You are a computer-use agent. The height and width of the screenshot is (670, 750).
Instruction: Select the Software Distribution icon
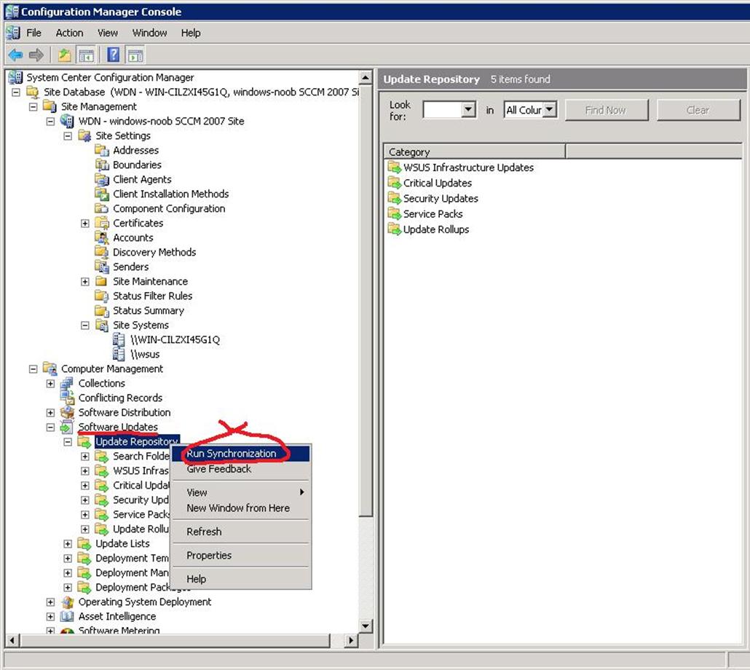[68, 412]
